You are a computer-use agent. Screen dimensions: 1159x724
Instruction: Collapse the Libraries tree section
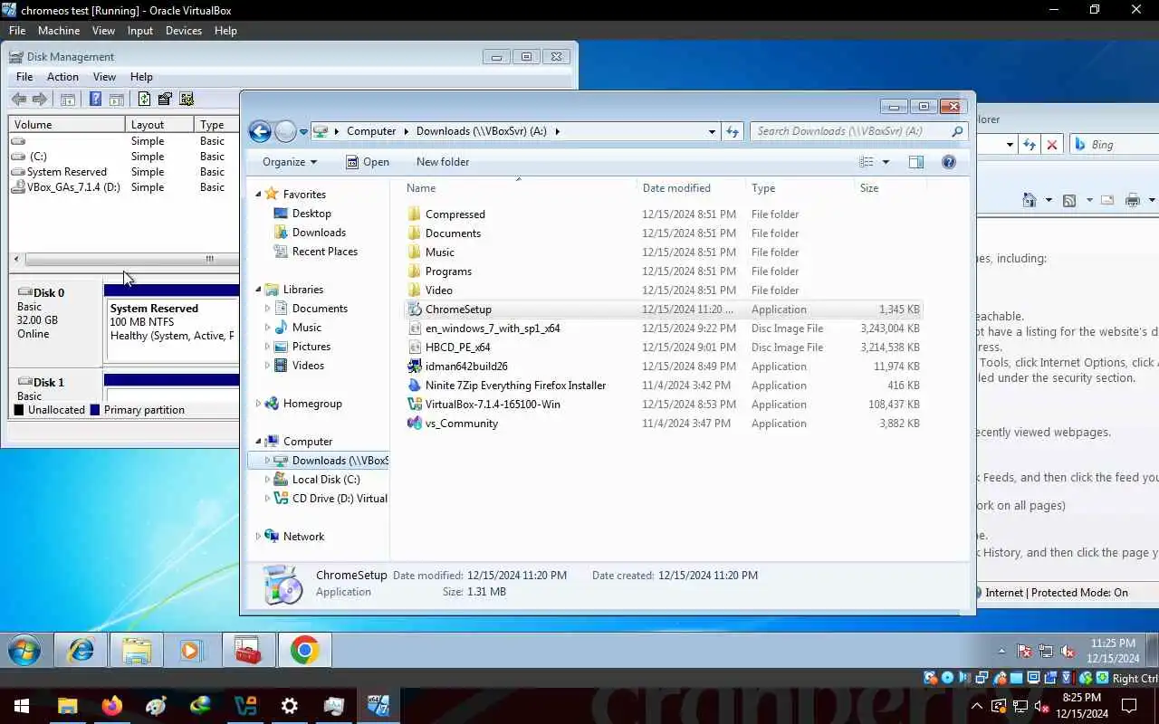pos(258,290)
